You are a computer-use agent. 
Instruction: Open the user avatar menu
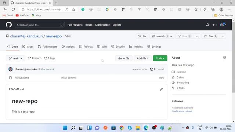(223, 25)
